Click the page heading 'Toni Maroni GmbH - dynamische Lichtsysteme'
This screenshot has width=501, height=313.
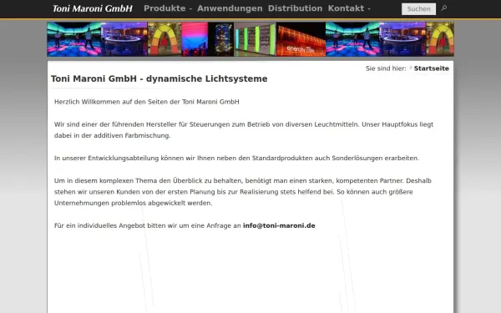[x=159, y=79]
